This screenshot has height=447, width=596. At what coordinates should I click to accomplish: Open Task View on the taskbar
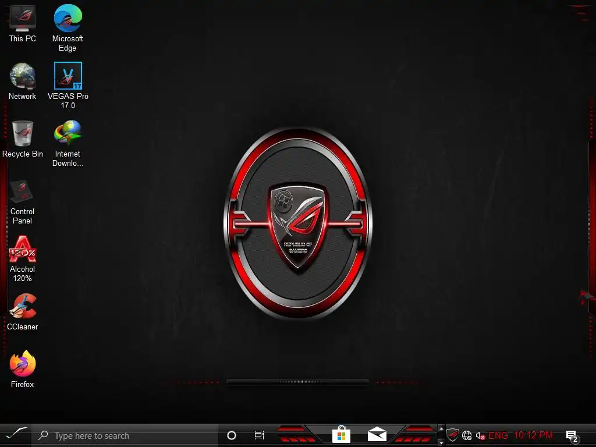(x=259, y=435)
